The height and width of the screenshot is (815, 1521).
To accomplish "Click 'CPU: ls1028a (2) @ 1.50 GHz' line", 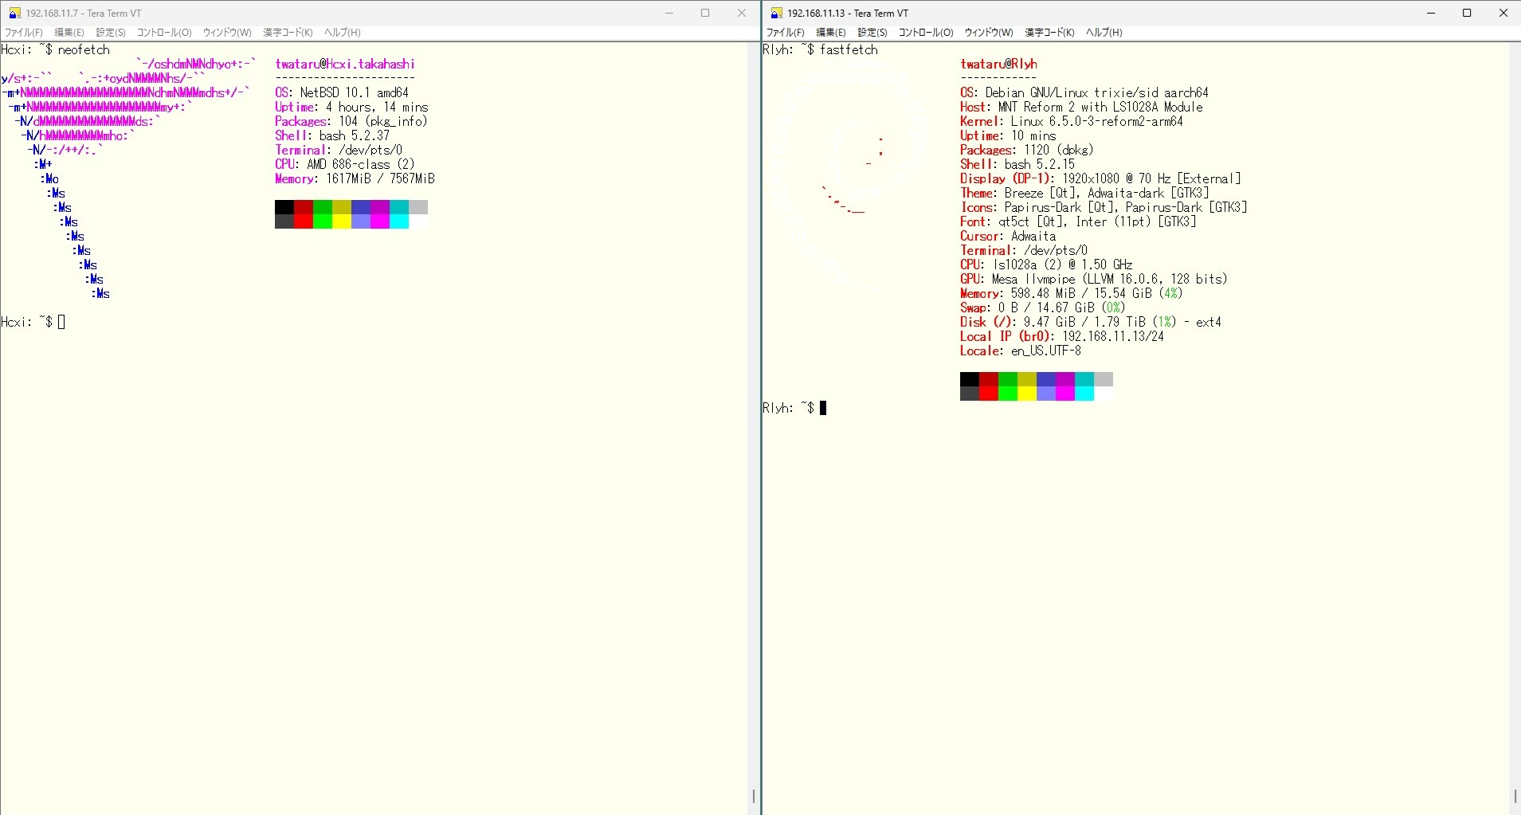I will 1046,264.
